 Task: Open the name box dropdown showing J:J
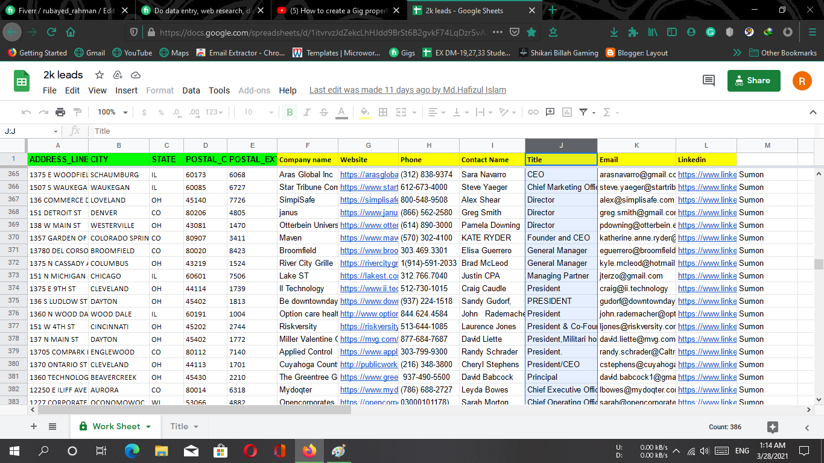pos(55,131)
